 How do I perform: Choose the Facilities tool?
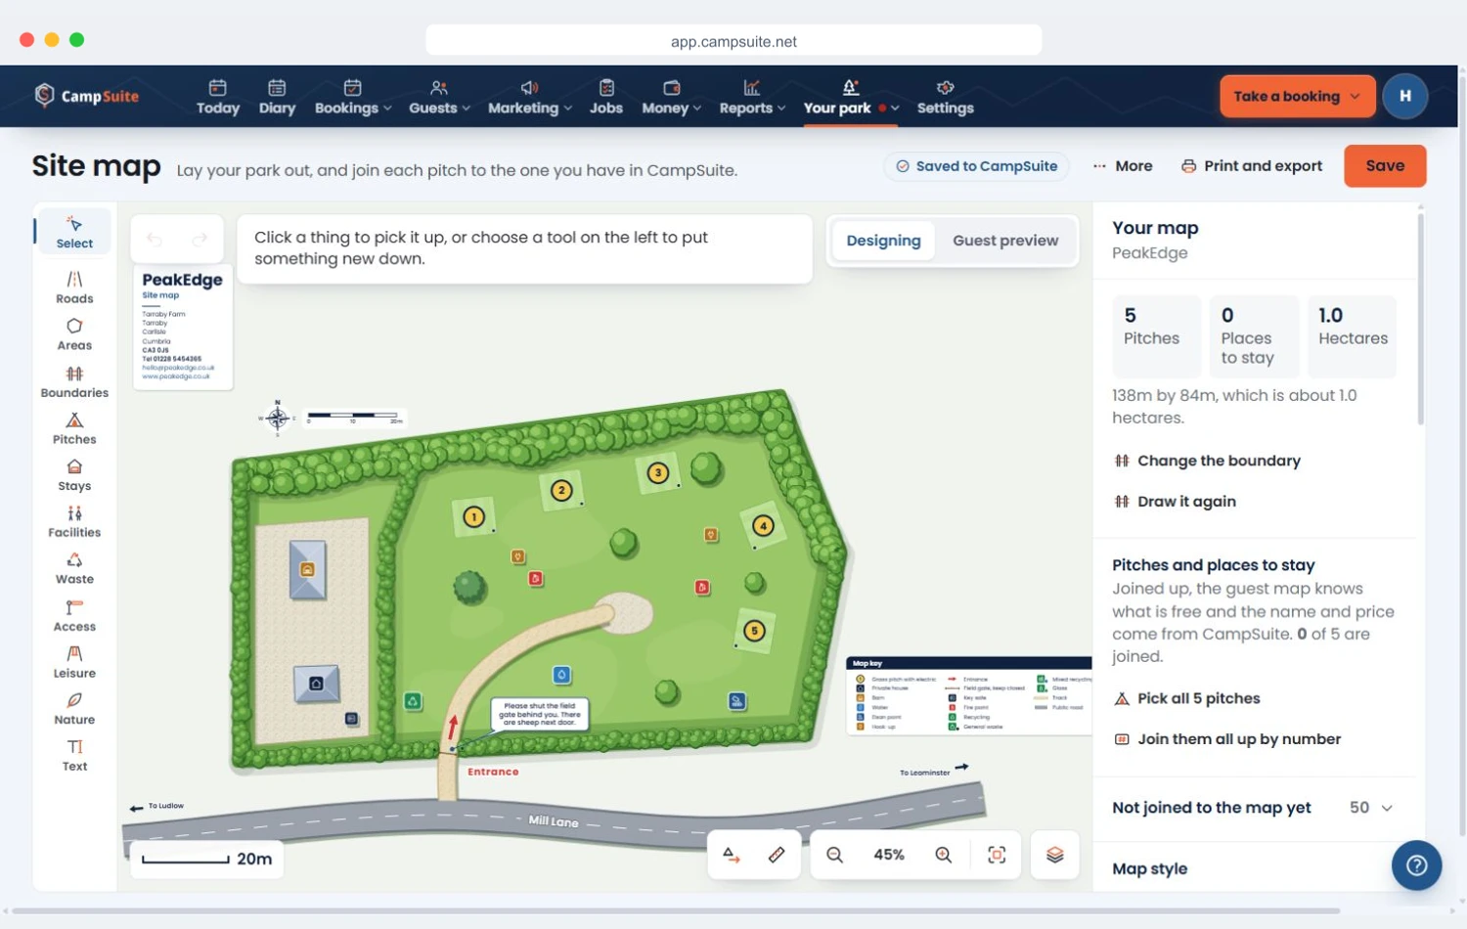point(74,522)
